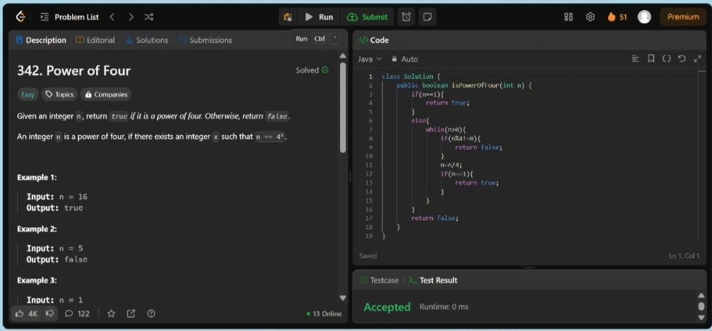Open the notes sticky icon
This screenshot has width=712, height=331.
pyautogui.click(x=427, y=17)
